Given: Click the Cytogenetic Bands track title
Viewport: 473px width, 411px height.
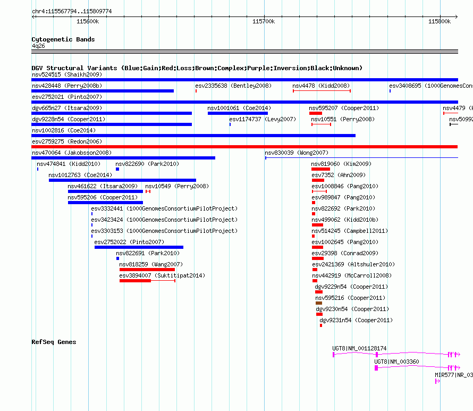Looking at the screenshot, I should coord(63,39).
